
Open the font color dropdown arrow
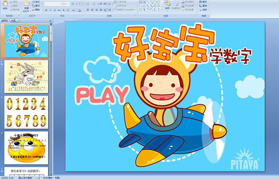point(83,10)
